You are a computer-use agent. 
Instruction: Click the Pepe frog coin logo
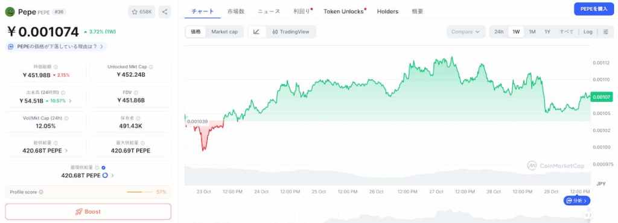(10, 12)
